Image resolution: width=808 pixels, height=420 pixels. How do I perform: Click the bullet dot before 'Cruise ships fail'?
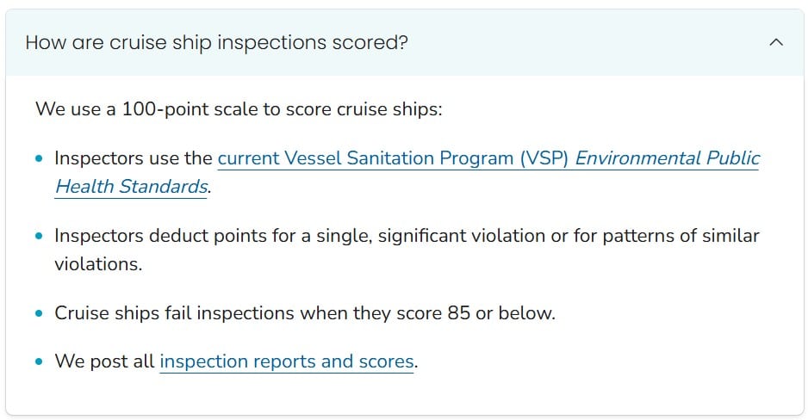(x=39, y=313)
